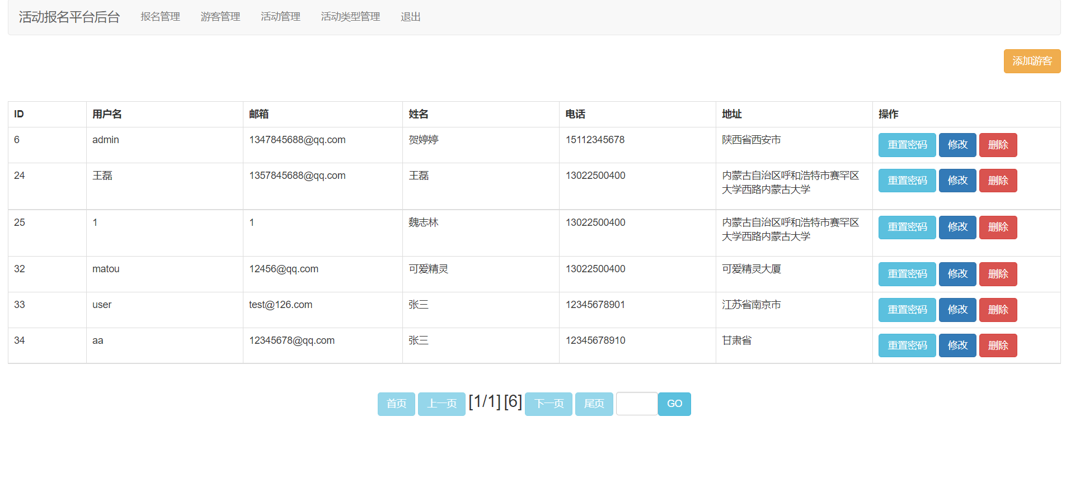Image resolution: width=1066 pixels, height=502 pixels.
Task: Delete the user with ID 24
Action: pyautogui.click(x=998, y=181)
